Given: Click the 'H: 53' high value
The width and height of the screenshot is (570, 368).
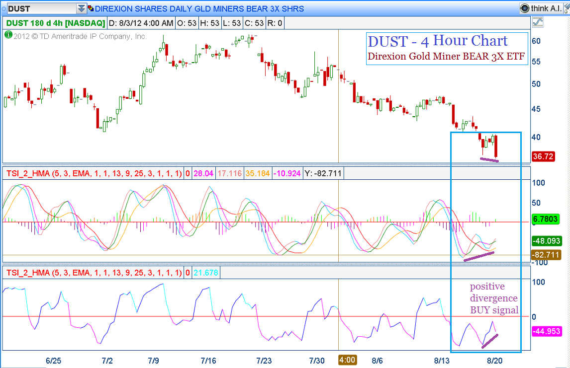Looking at the screenshot, I should point(210,23).
